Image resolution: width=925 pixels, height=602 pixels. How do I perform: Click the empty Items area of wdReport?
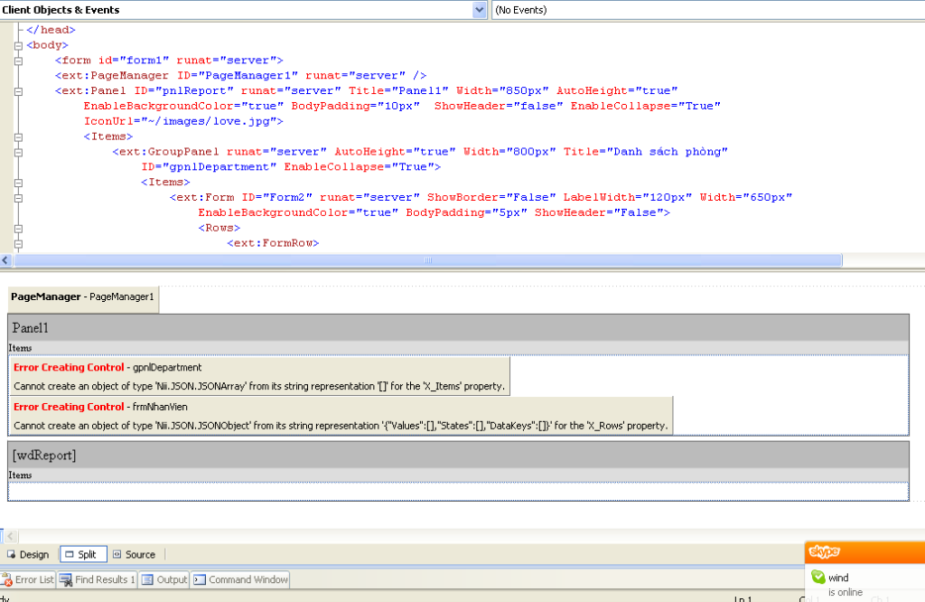458,491
